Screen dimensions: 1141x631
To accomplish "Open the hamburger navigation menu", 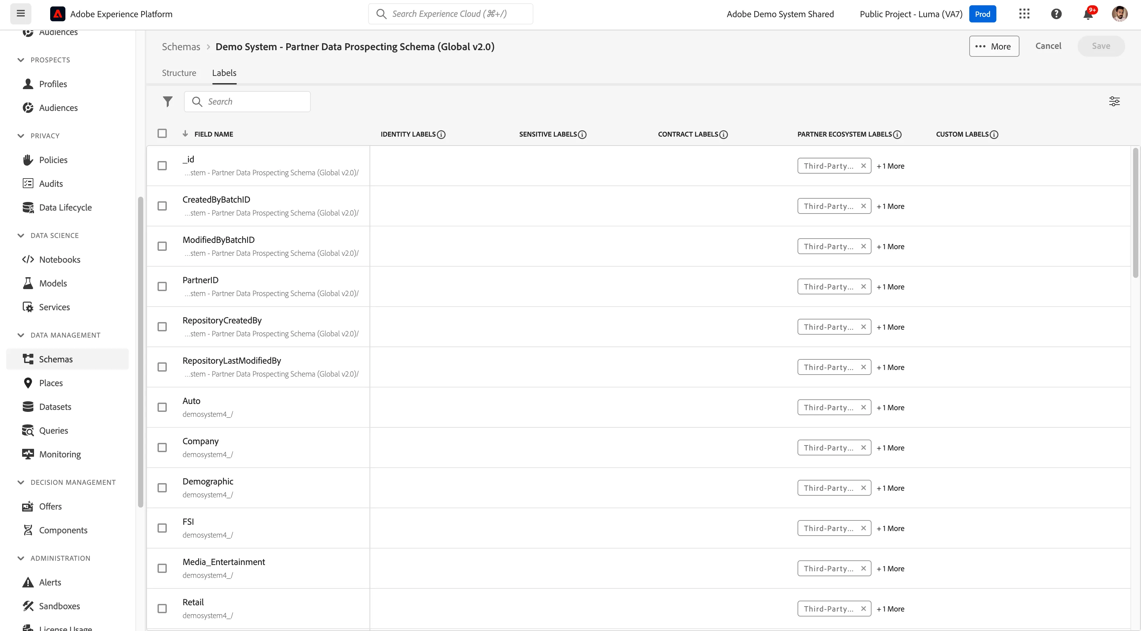I will [x=21, y=14].
